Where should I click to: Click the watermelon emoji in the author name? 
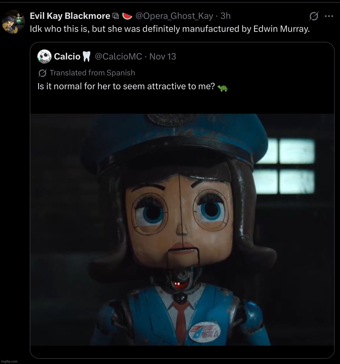click(127, 16)
